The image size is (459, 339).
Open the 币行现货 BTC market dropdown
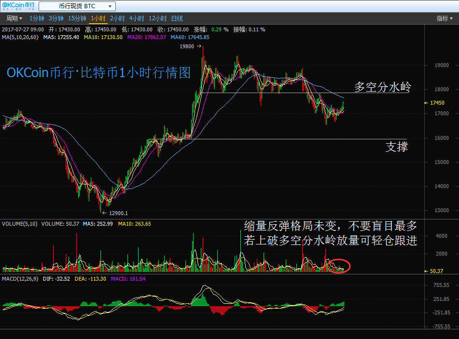click(x=77, y=6)
